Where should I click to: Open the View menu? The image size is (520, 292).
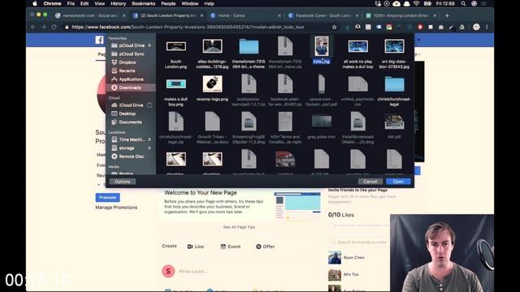pyautogui.click(x=99, y=3)
